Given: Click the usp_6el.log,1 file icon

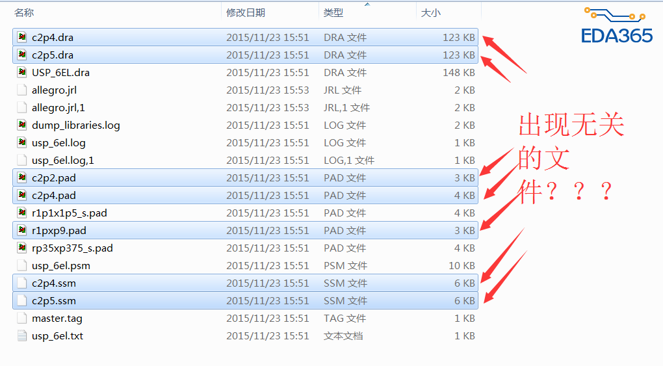Looking at the screenshot, I should (x=22, y=161).
